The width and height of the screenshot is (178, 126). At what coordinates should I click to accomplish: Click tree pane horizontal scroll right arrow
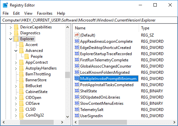pyautogui.click(x=62, y=122)
